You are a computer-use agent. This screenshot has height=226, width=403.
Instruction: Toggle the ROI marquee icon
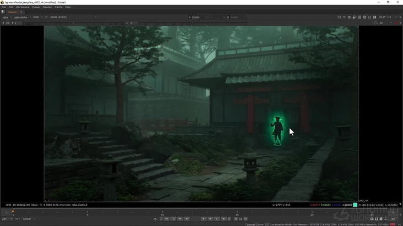pyautogui.click(x=375, y=23)
